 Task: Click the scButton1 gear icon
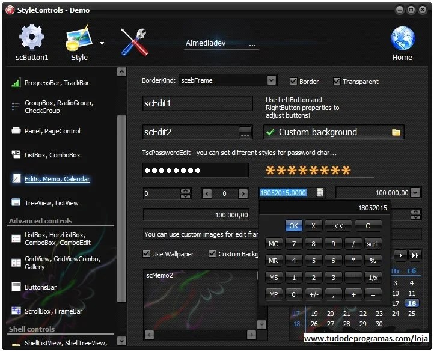31,37
